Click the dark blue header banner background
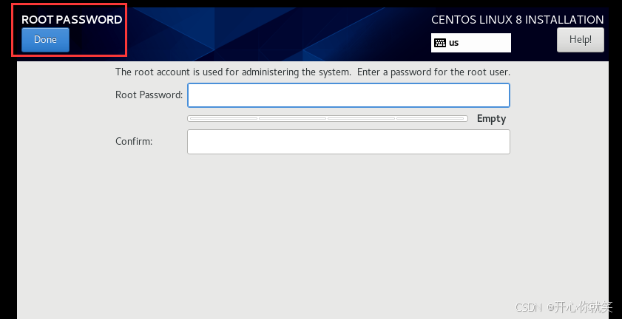The image size is (622, 319). click(x=277, y=34)
